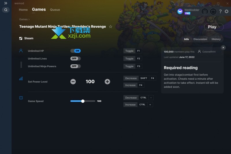Click the Game Speed label
The image size is (231, 154).
[x=36, y=101]
